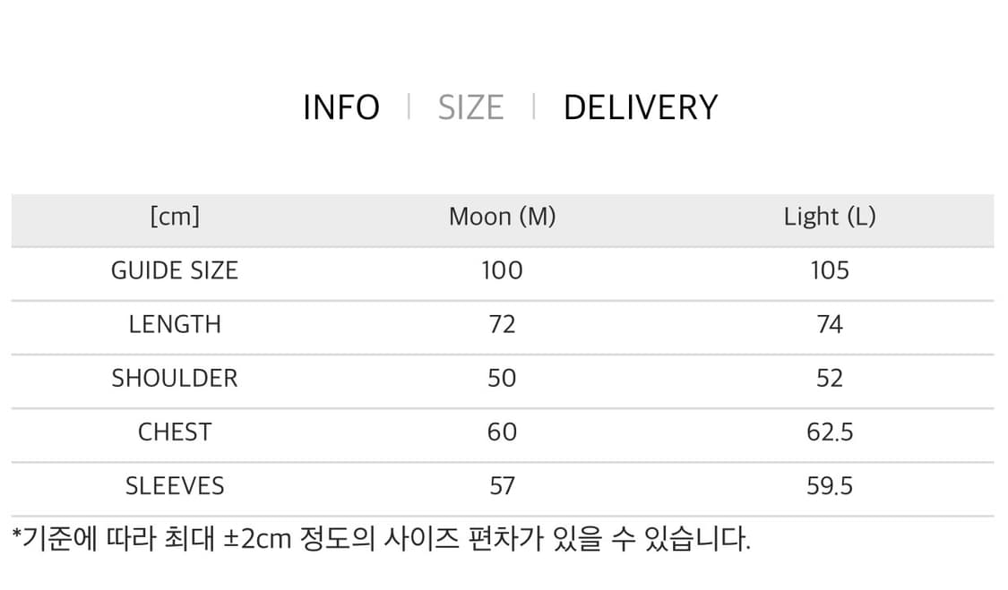Viewport: 1008px width, 590px height.
Task: Click the Moon (M) column header
Action: (x=502, y=217)
